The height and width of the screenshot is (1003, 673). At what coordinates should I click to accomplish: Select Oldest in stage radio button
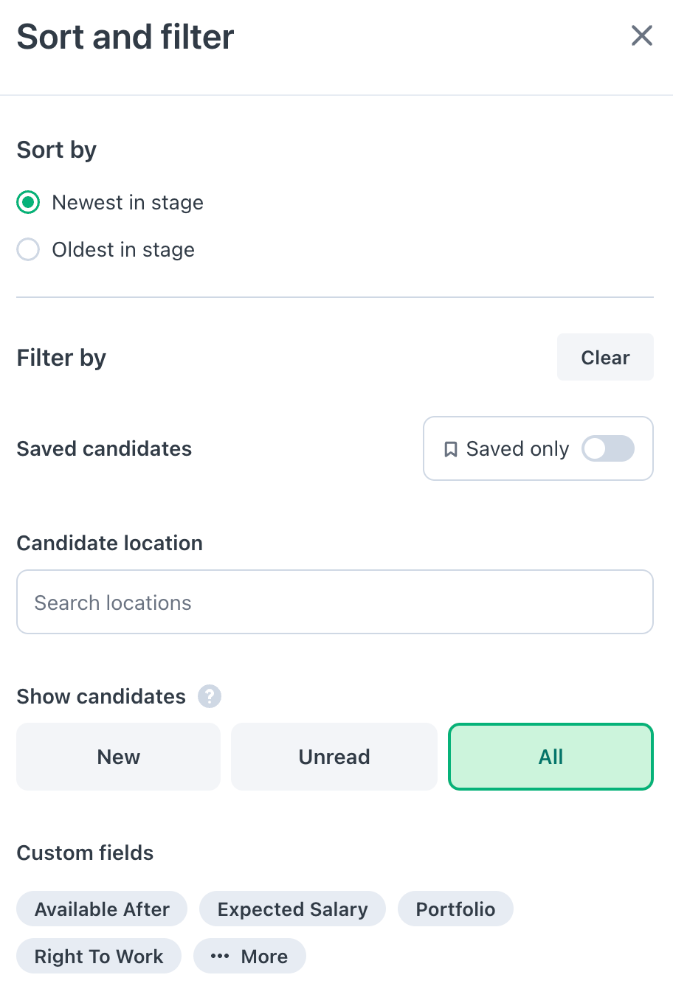(28, 249)
